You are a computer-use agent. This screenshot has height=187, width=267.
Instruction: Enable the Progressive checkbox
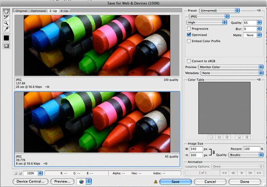tap(189, 29)
